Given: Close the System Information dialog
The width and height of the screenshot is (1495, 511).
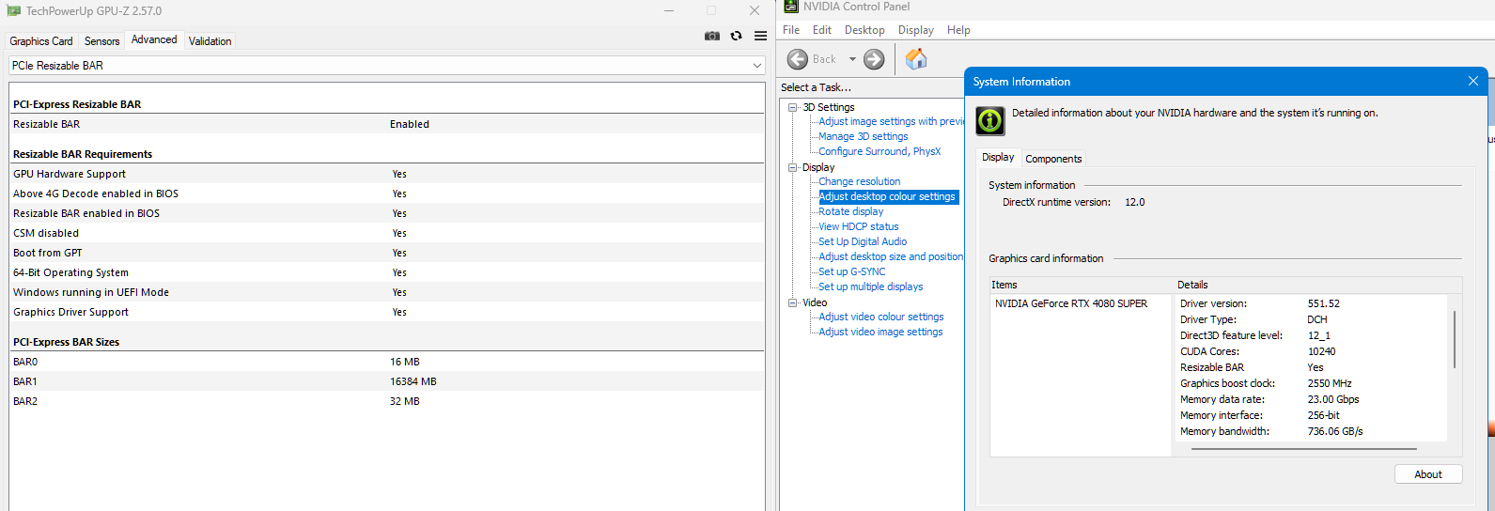Looking at the screenshot, I should [x=1473, y=82].
